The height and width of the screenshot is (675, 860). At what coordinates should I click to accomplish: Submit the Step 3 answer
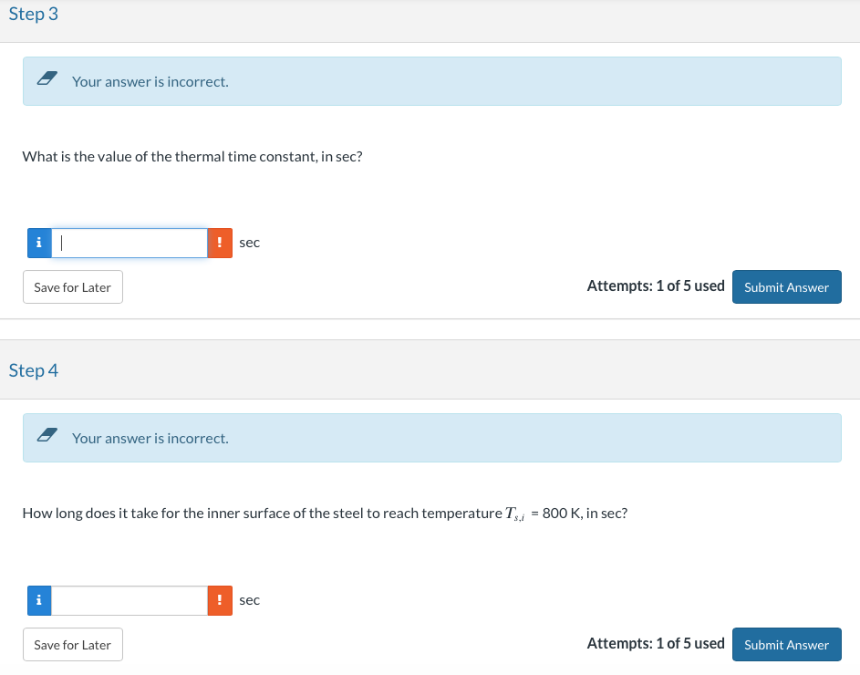coord(786,287)
